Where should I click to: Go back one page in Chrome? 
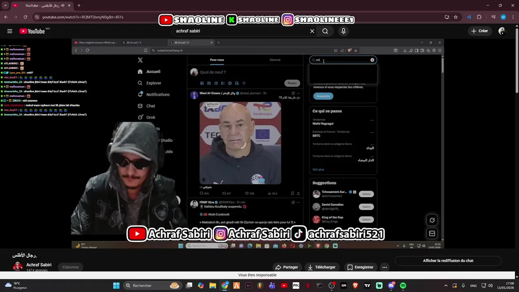point(6,17)
